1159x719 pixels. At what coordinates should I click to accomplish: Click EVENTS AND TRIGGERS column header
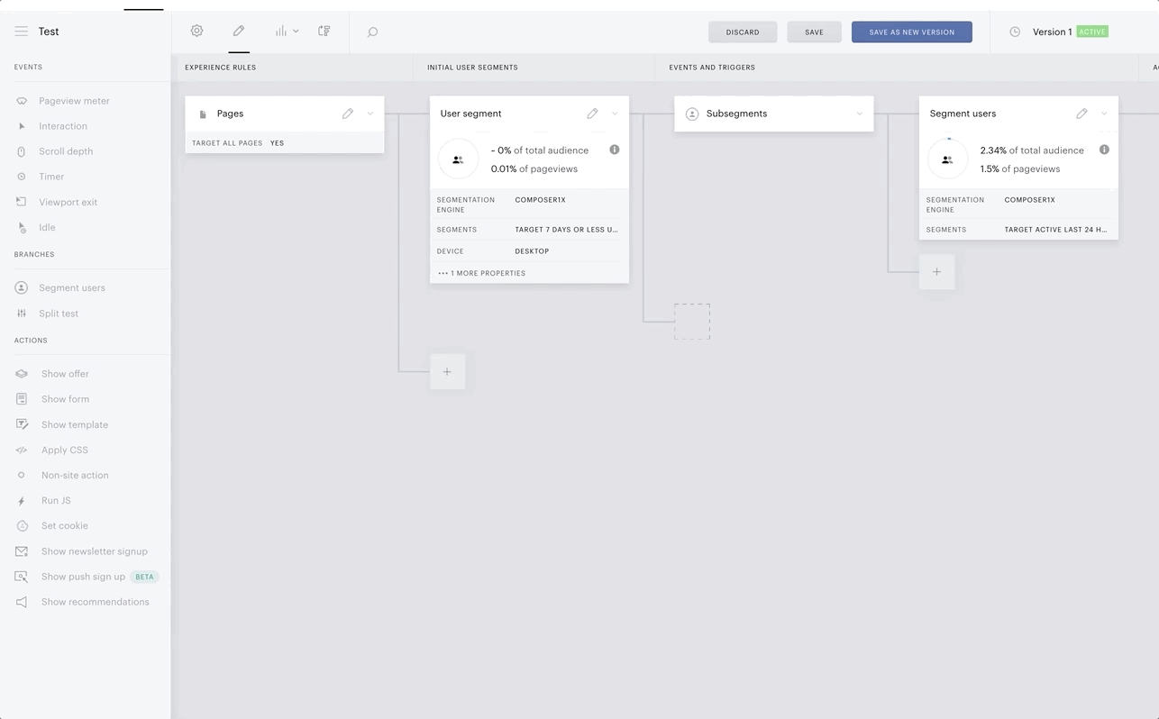712,68
